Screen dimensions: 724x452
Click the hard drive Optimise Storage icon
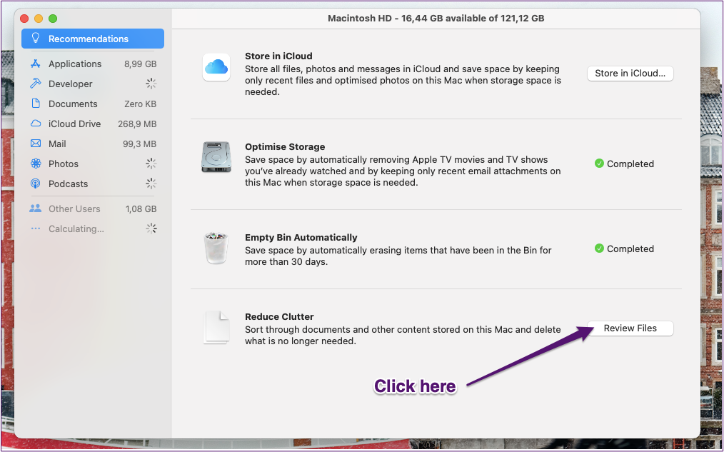(x=216, y=157)
